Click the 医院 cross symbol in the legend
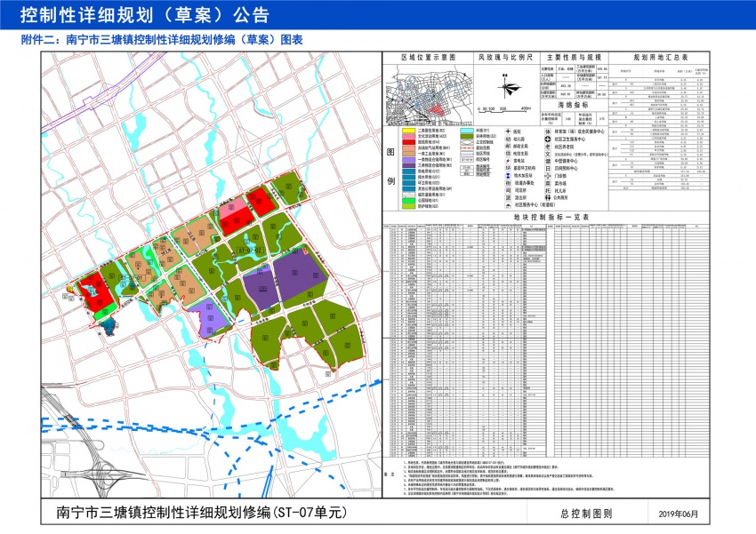756x534 pixels. pyautogui.click(x=508, y=132)
